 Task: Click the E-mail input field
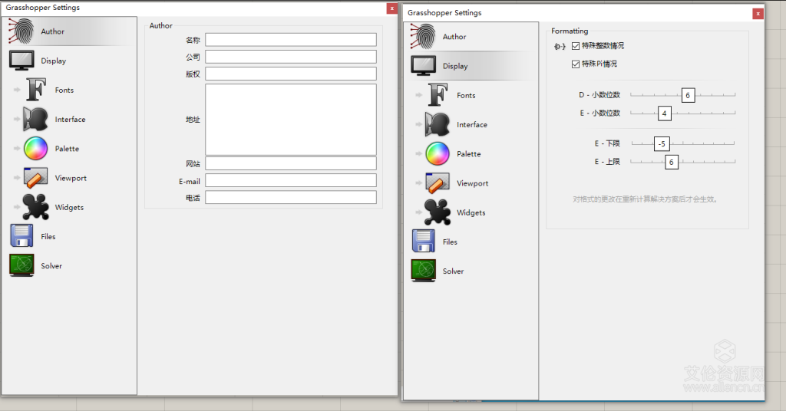pos(291,180)
